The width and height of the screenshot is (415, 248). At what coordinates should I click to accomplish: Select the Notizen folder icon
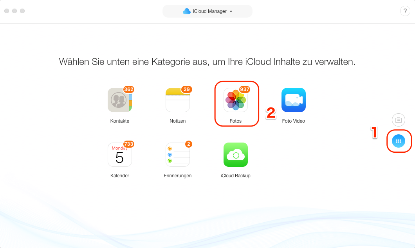coord(177,100)
